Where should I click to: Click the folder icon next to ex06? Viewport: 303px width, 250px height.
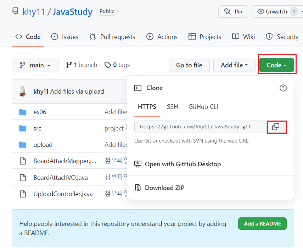[x=23, y=112]
